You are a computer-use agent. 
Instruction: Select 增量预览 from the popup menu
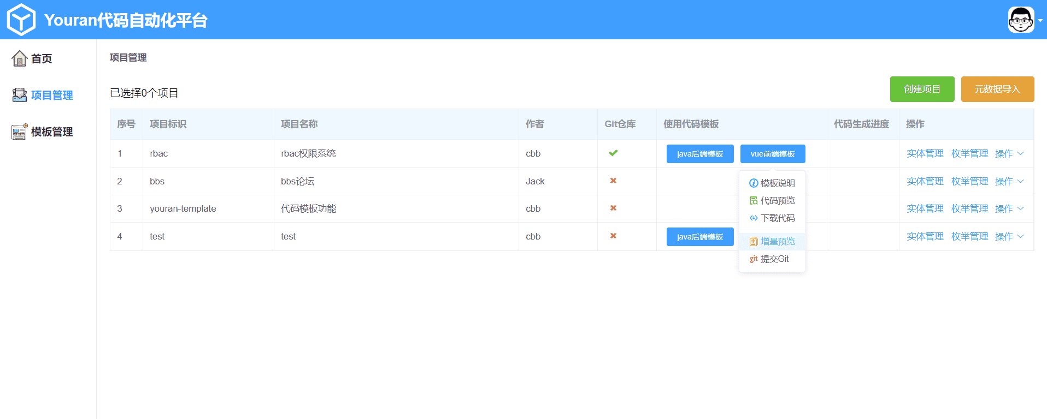(772, 241)
